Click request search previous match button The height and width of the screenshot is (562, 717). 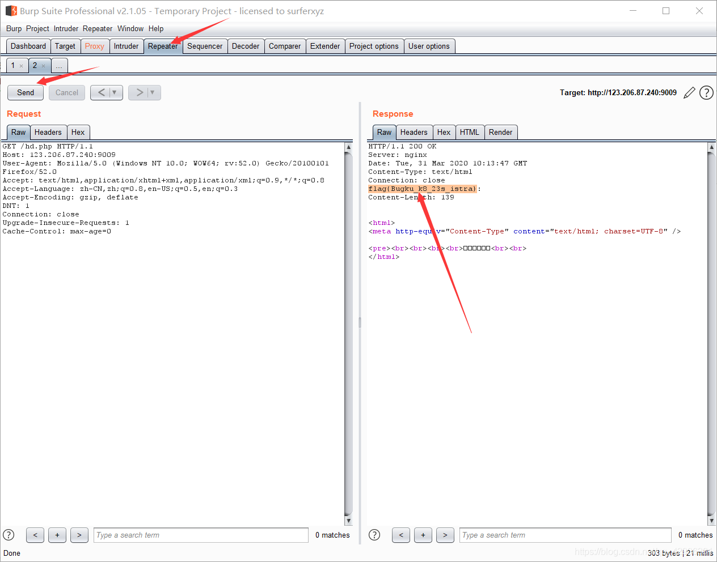pyautogui.click(x=35, y=535)
